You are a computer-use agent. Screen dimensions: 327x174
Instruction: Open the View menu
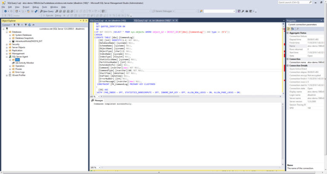[x=17, y=7]
